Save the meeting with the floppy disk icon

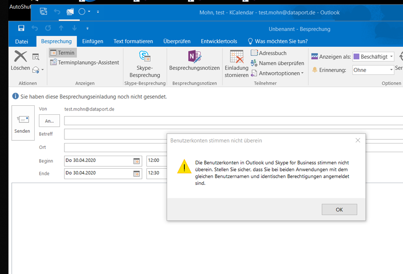point(21,28)
